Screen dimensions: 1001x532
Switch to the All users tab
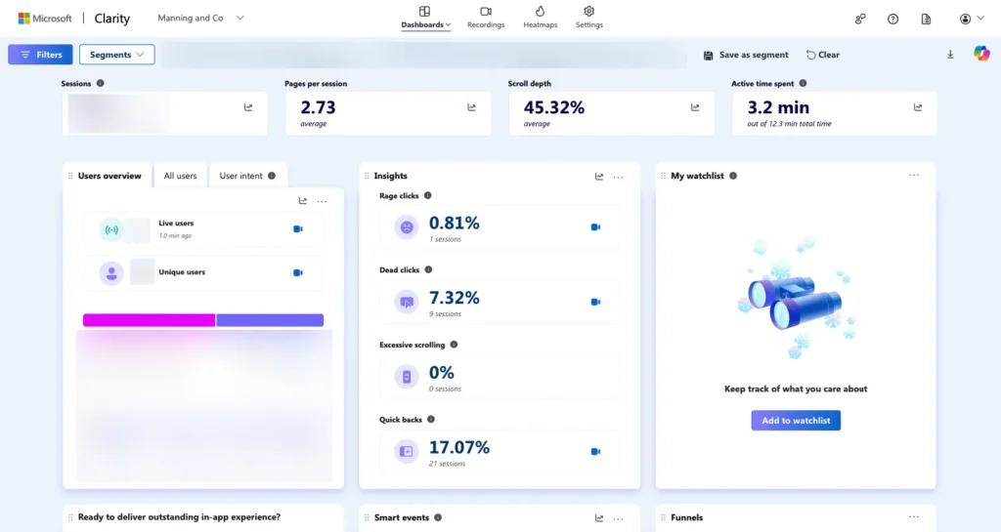coord(180,176)
